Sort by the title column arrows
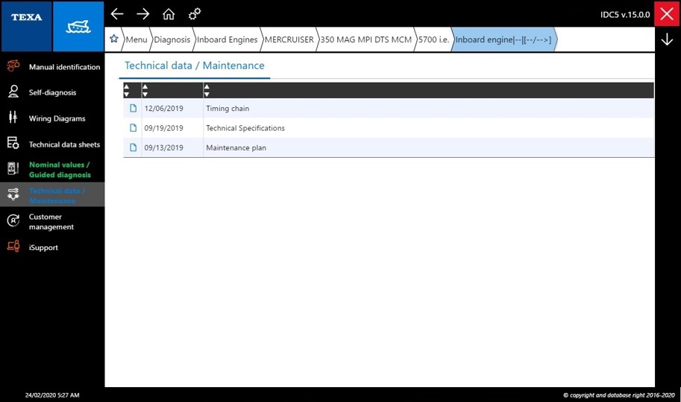This screenshot has width=681, height=402. 207,90
